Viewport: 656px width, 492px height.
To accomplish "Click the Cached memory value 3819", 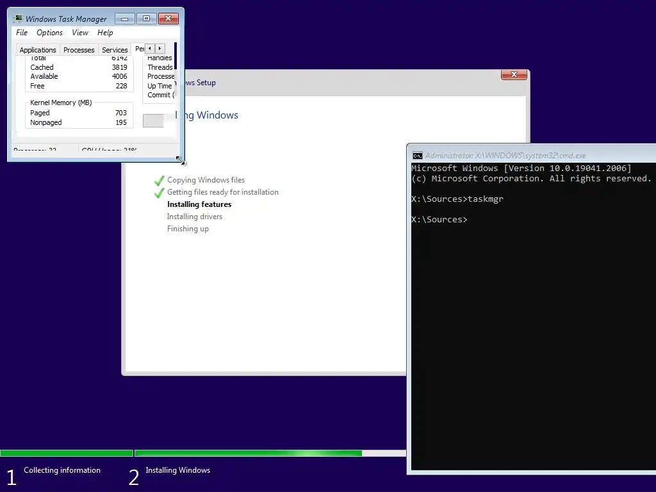I will [x=119, y=67].
